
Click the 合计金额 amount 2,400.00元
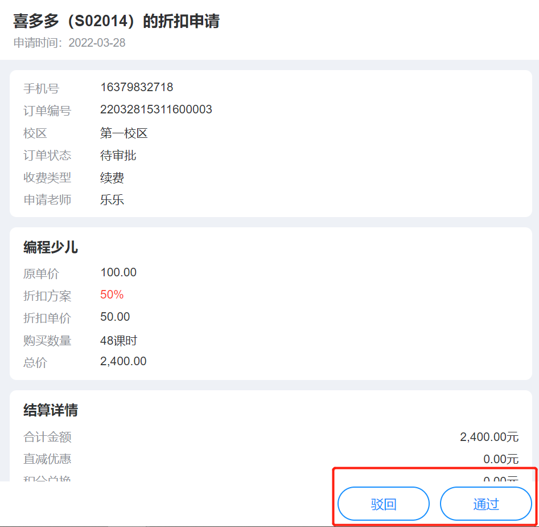coord(489,437)
